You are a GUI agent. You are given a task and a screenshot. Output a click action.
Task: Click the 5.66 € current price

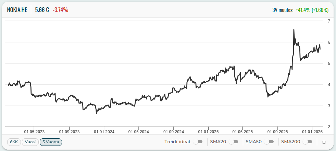point(42,10)
